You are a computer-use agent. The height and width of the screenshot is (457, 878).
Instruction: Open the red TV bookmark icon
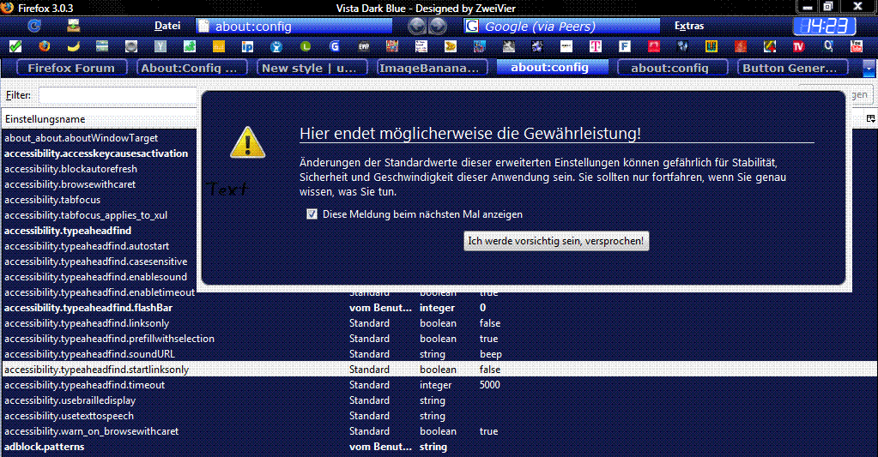798,46
